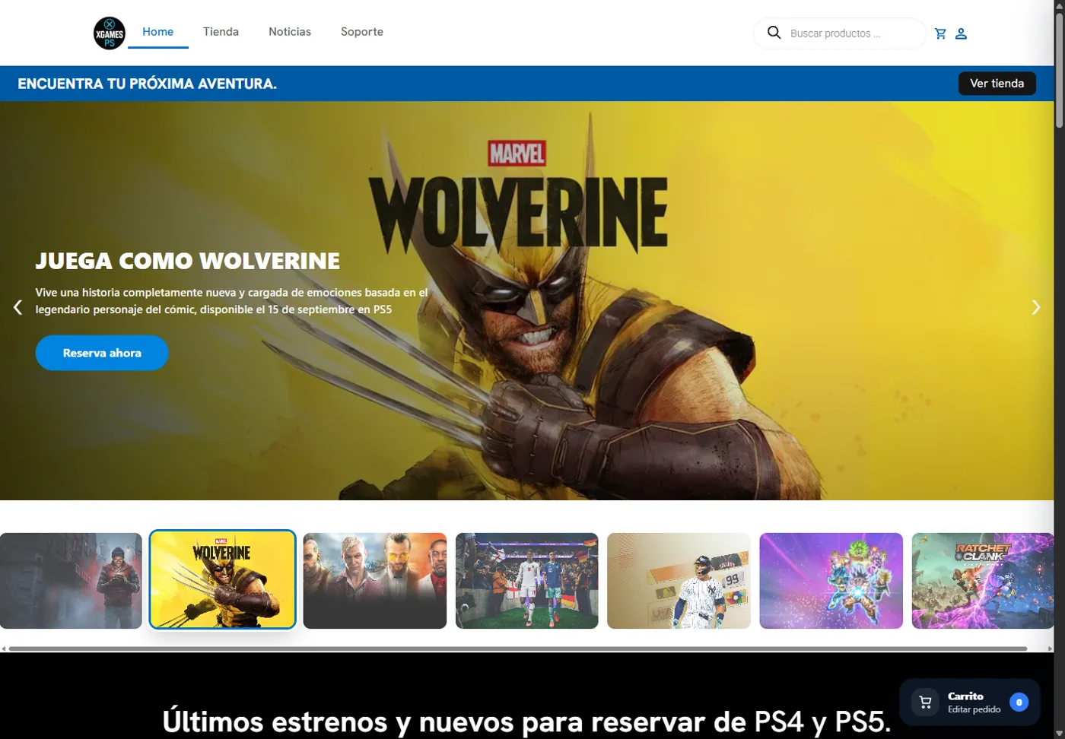Viewport: 1065px width, 739px height.
Task: Click the JUEGA COMO WOLVERINE heading
Action: 188,261
